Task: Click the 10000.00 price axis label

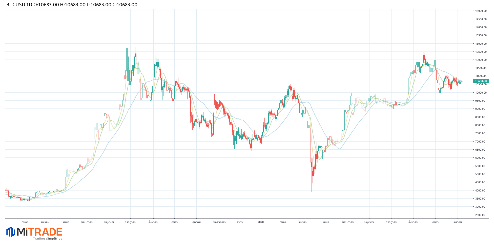Action: coord(481,93)
